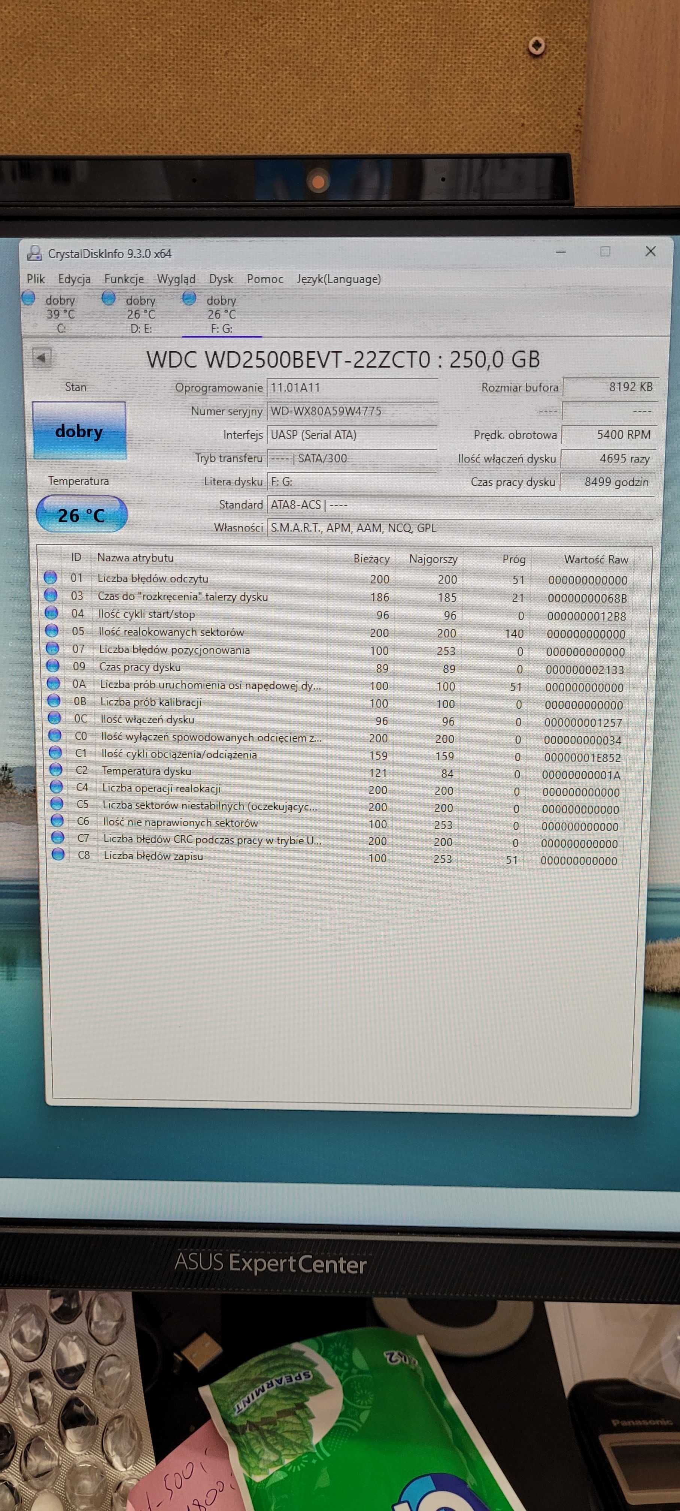The image size is (680, 1511).
Task: Click the interface field UASP (Serial ATA)
Action: [352, 435]
